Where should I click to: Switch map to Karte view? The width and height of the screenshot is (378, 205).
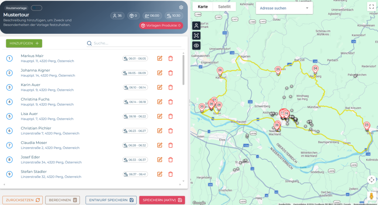(203, 7)
